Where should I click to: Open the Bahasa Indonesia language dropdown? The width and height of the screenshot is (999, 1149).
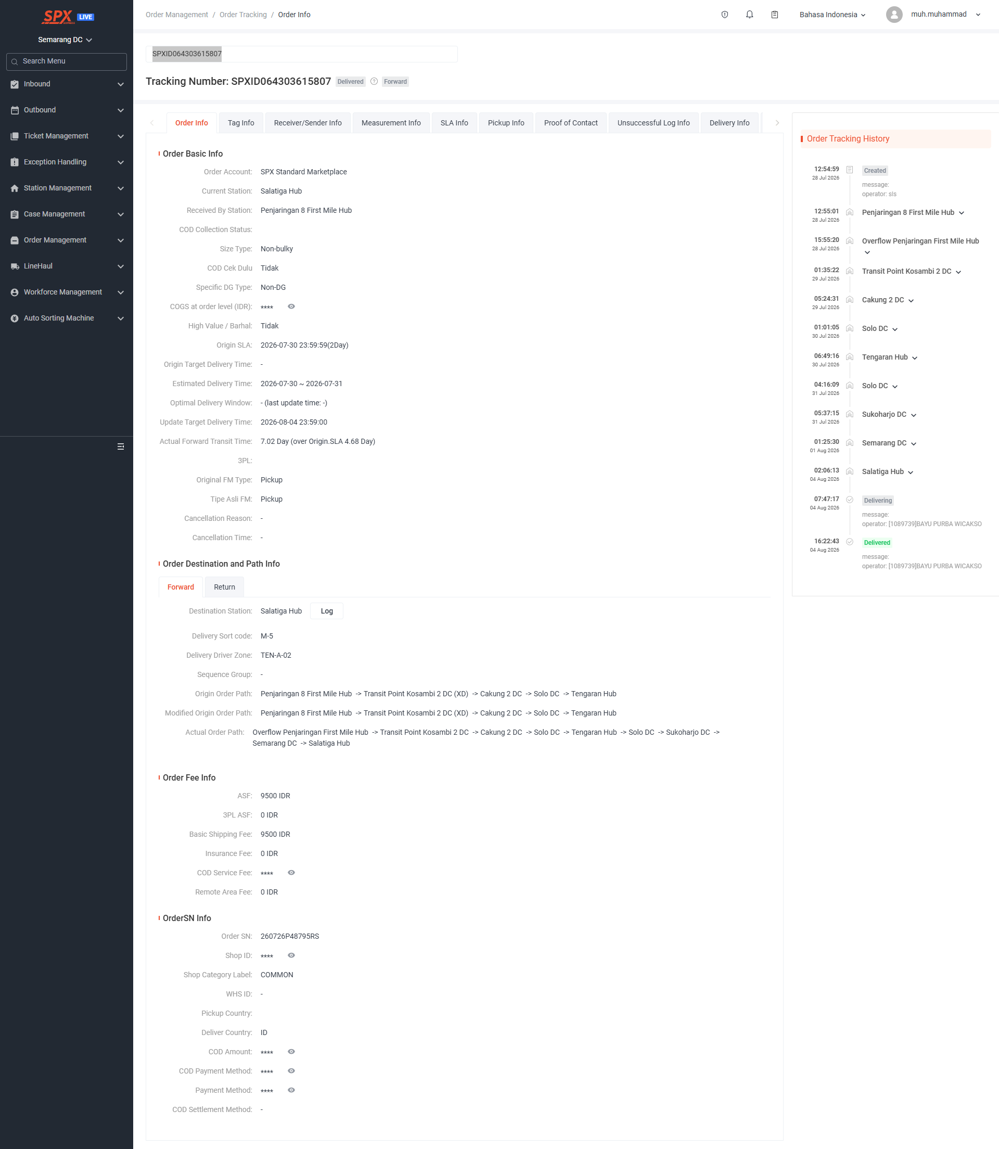click(832, 15)
